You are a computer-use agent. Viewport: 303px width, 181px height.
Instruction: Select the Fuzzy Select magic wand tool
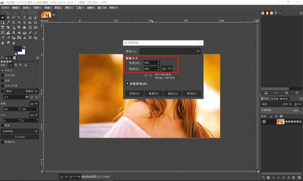(x=19, y=18)
